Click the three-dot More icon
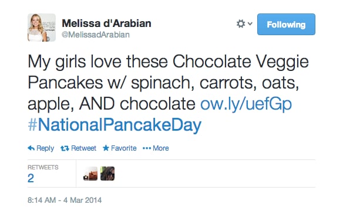The image size is (343, 221). [147, 148]
